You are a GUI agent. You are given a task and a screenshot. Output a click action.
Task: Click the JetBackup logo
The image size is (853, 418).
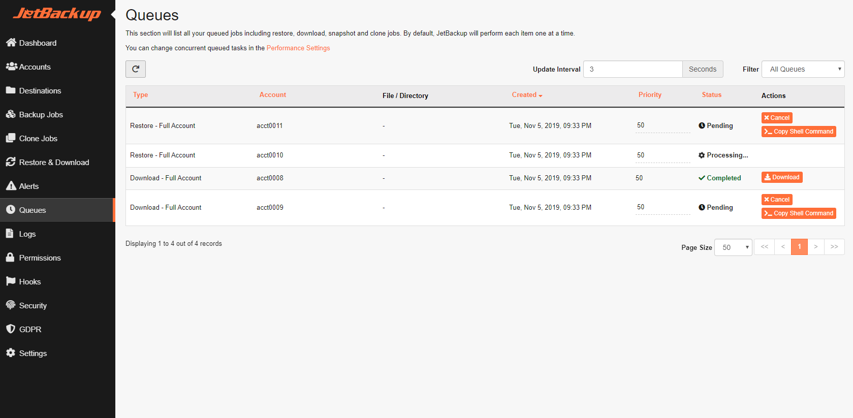tap(56, 13)
